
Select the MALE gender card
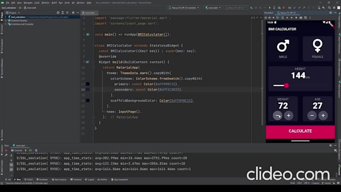tap(283, 49)
